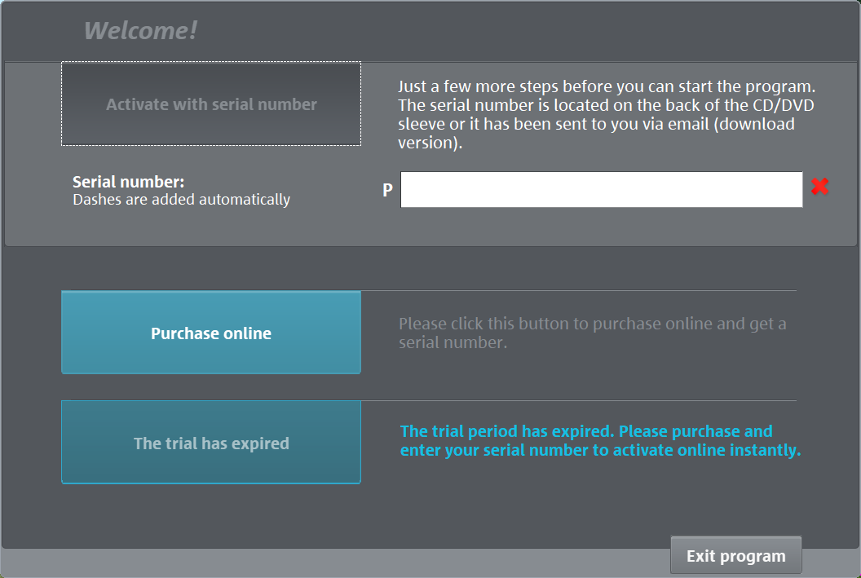
Task: Open the Purchase online option
Action: pyautogui.click(x=211, y=333)
